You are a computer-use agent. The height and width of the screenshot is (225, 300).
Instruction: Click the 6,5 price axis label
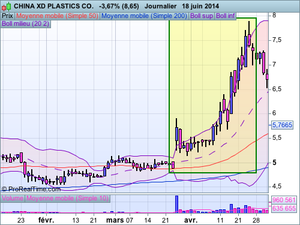pos(277,89)
